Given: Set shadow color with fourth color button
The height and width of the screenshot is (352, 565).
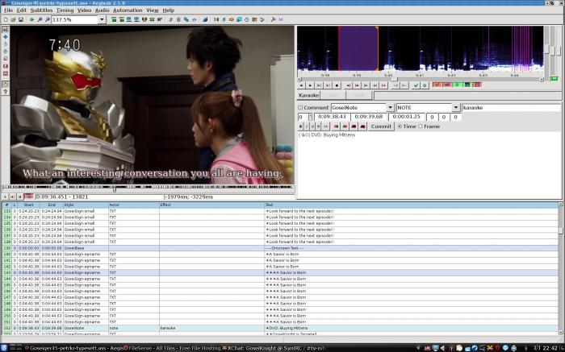Looking at the screenshot, I should coord(362,126).
